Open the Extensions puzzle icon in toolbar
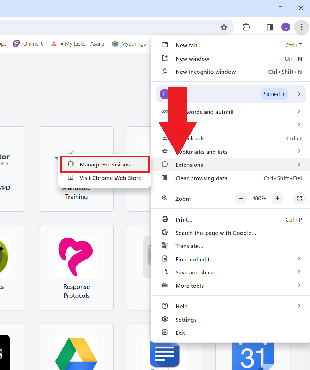The height and width of the screenshot is (370, 310). (x=246, y=27)
